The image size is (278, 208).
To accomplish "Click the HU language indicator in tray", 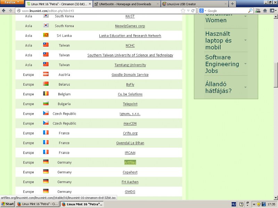I will pos(234,204).
